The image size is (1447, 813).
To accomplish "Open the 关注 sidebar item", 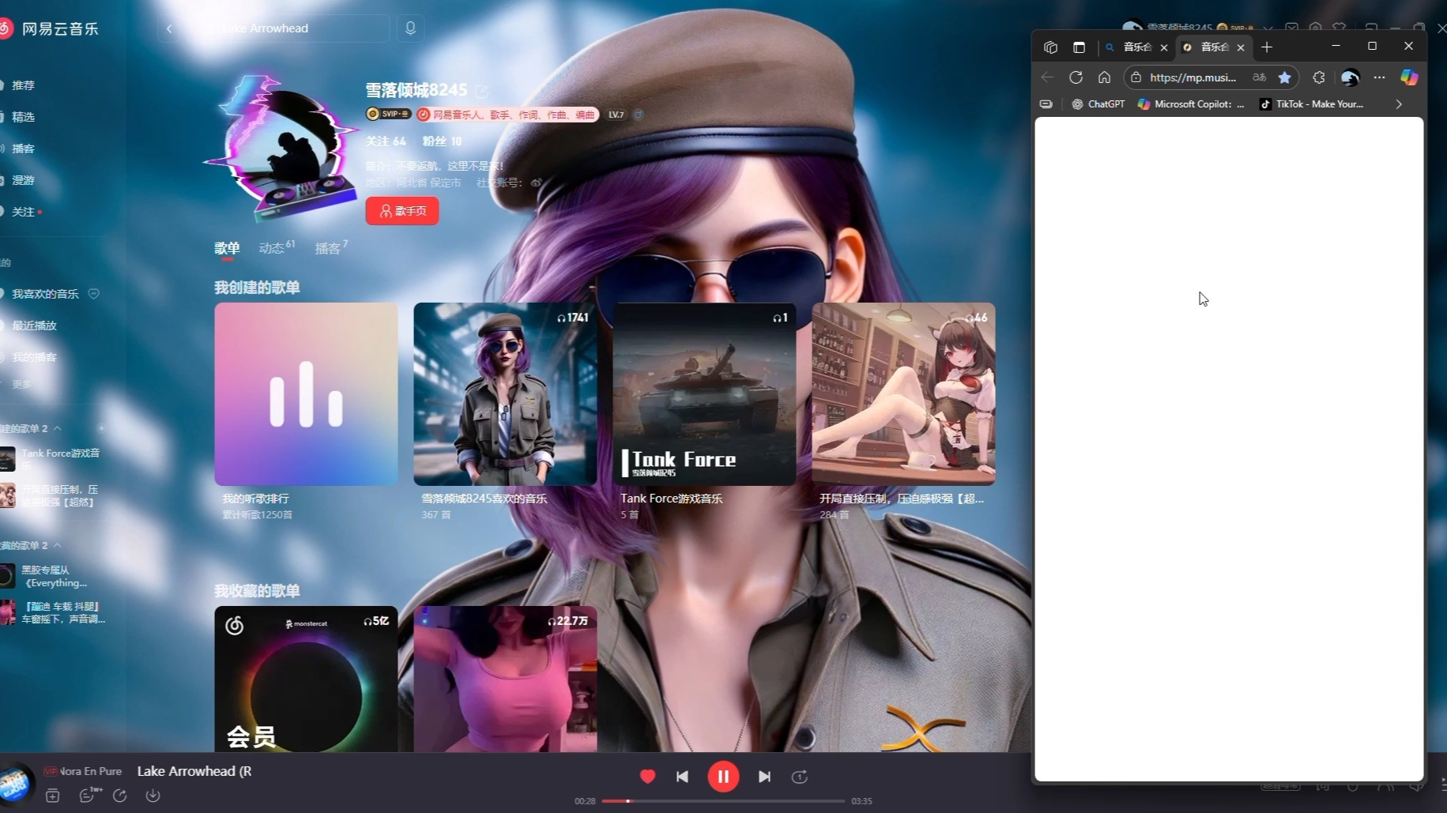I will 23,212.
